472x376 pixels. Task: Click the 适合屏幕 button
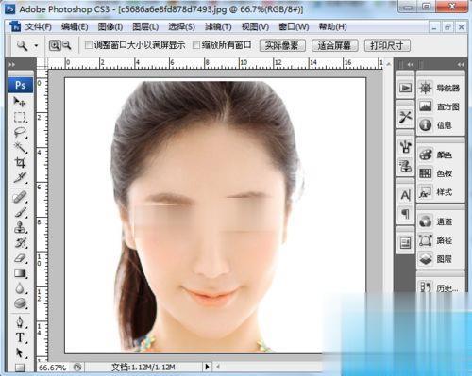[x=335, y=45]
